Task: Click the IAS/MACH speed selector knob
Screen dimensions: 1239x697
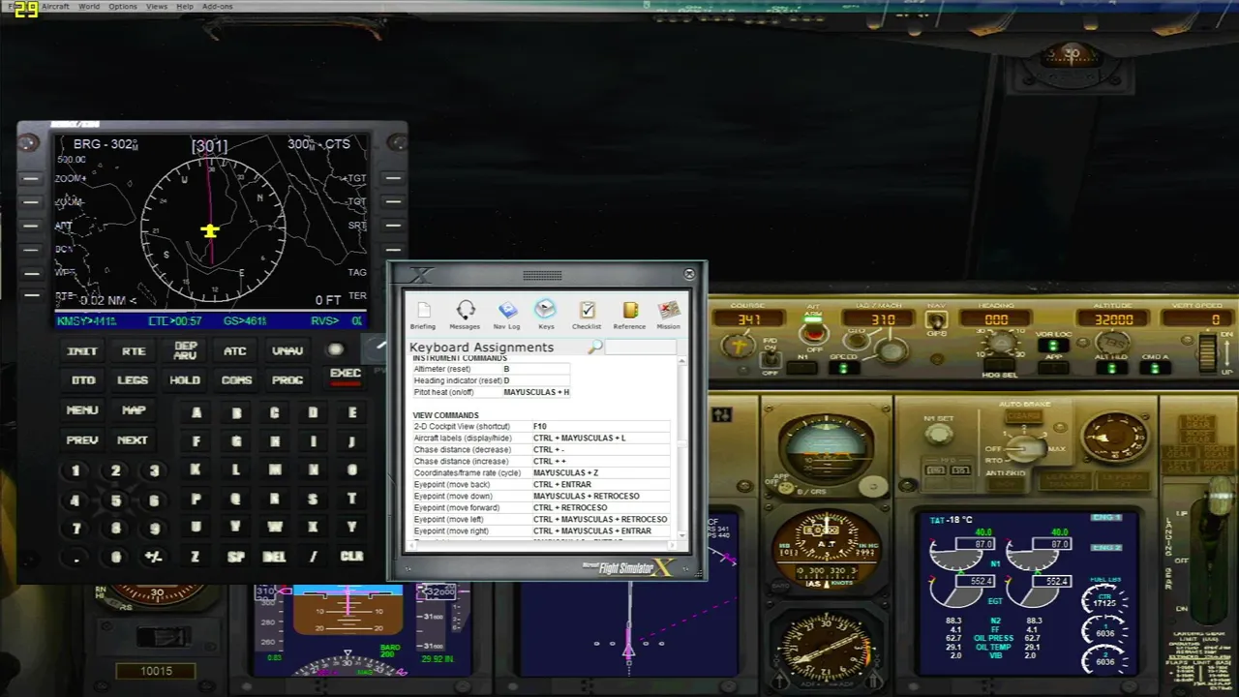Action: 891,349
